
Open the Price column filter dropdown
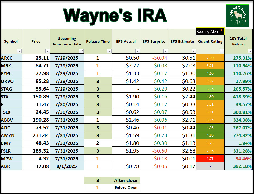point(47,51)
